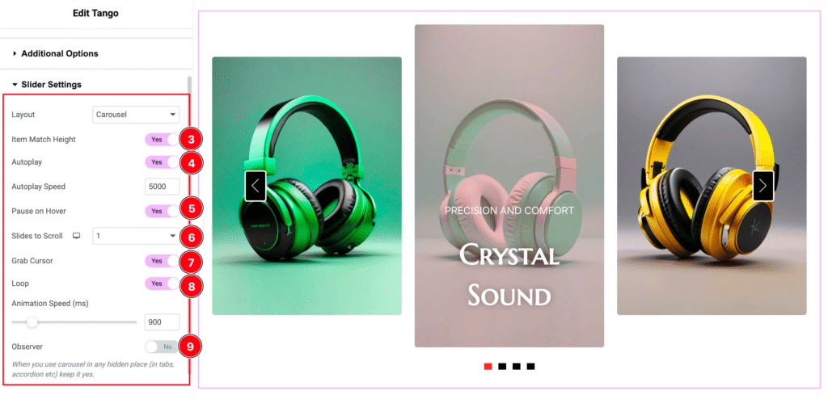The height and width of the screenshot is (399, 828).
Task: Click the Animation Speed slider handle
Action: tap(32, 322)
